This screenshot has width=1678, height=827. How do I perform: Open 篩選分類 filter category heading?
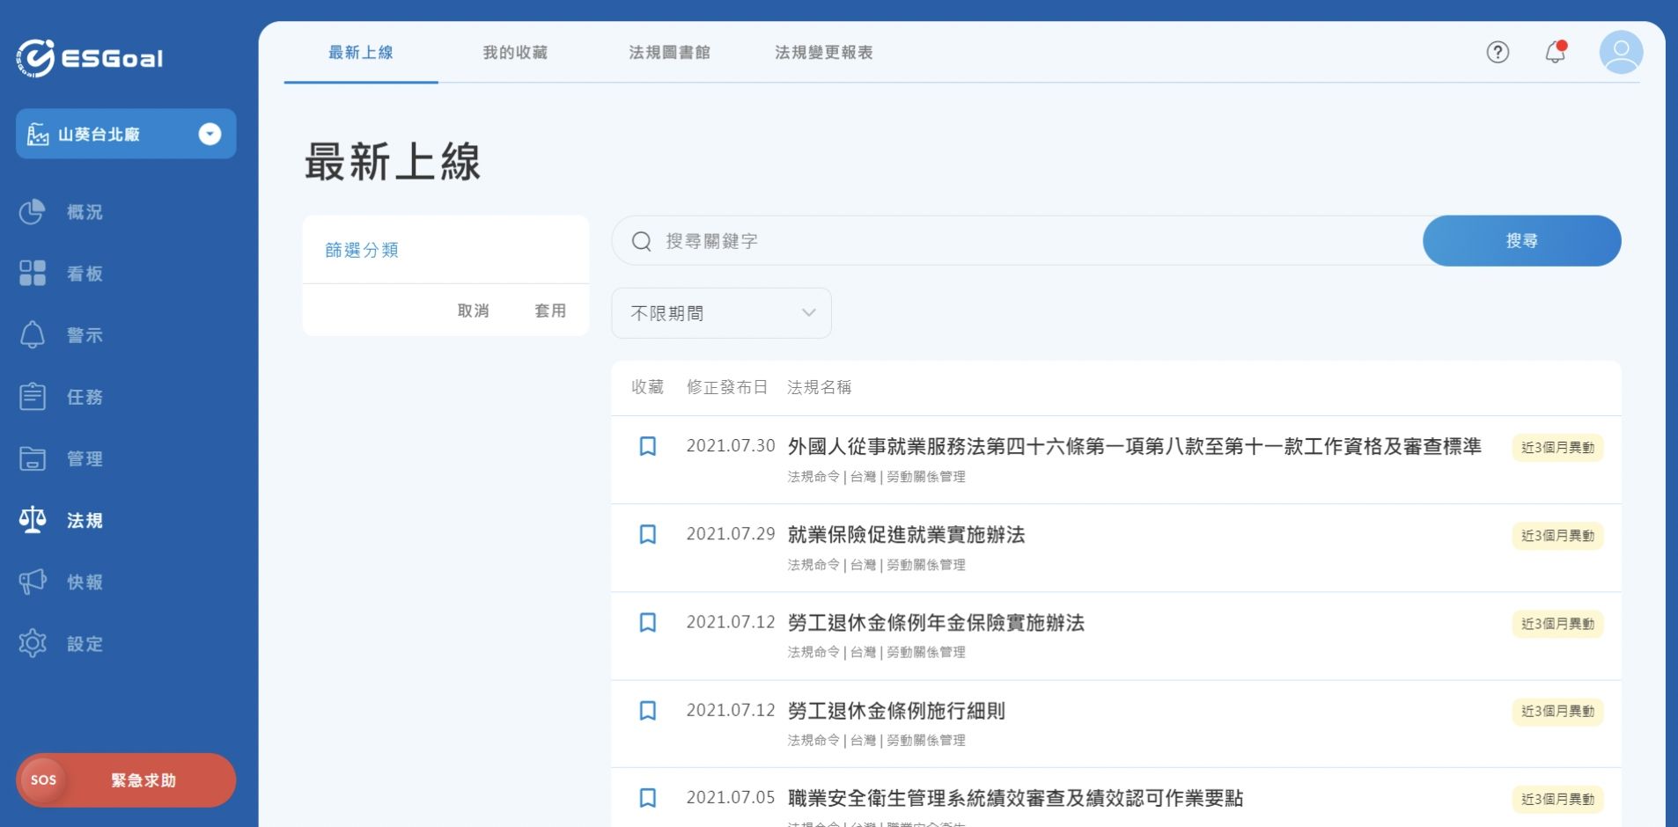(x=362, y=250)
